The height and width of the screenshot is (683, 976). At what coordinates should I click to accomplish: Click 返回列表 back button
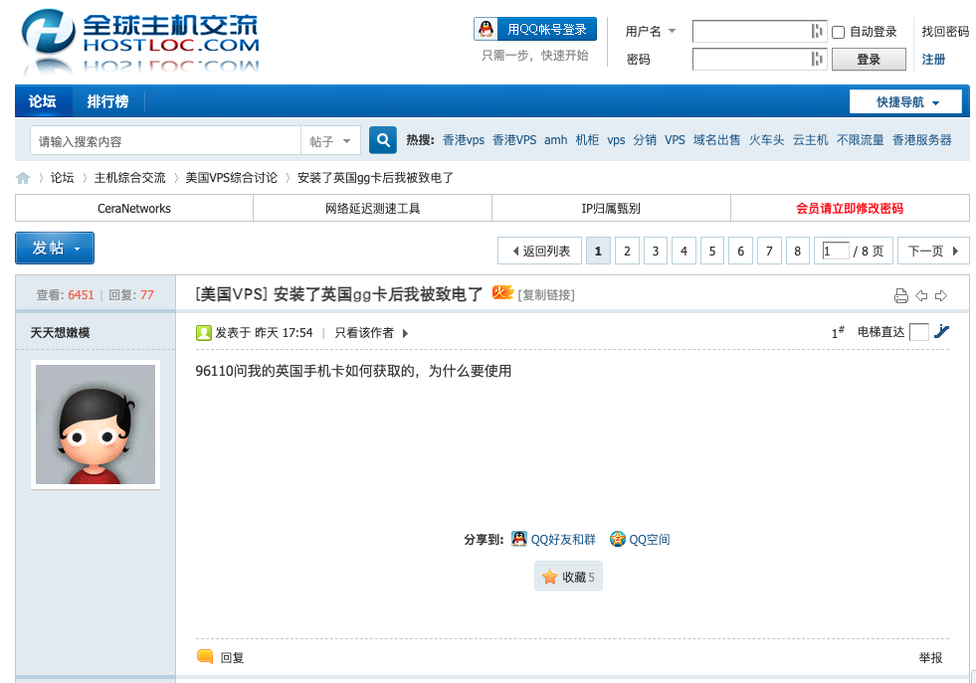pos(539,251)
